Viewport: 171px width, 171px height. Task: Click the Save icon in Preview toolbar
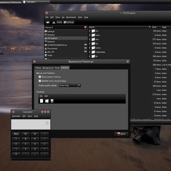pos(52,101)
